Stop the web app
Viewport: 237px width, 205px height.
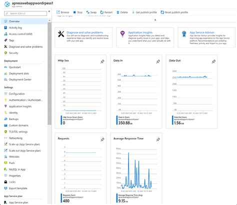[78, 12]
